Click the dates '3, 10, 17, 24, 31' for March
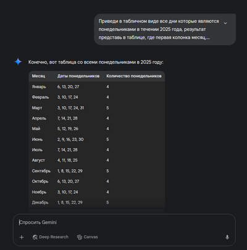This screenshot has height=250, width=247. pos(70,108)
